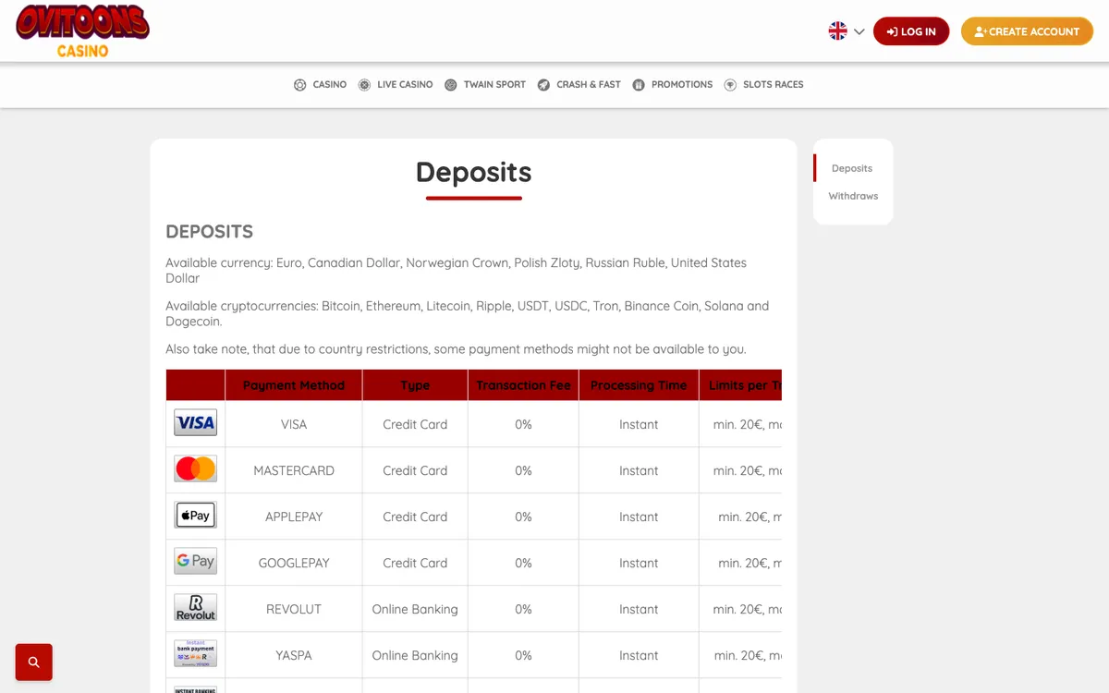Click the Mastercard logo
The image size is (1109, 693).
coord(196,469)
